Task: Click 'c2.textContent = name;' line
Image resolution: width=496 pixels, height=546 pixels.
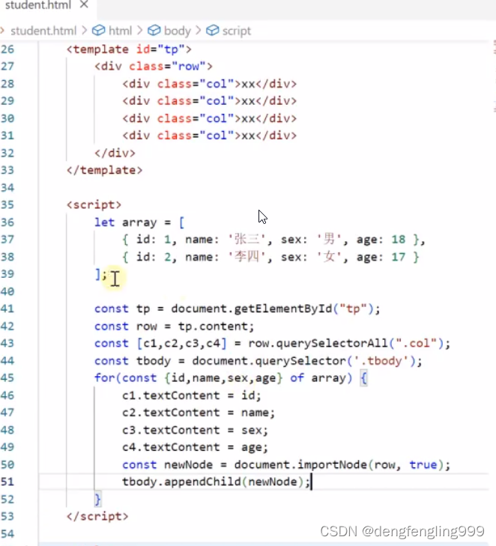Action: (x=199, y=413)
